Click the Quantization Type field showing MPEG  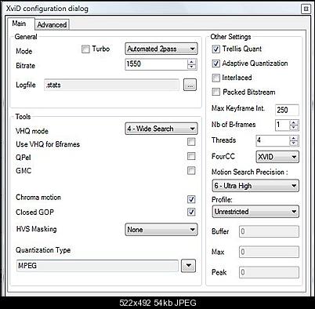(x=97, y=266)
